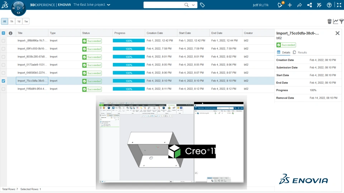Screen dimensions: 344x193
Task: Click Succeeded status in Import_8038c285 row
Action: click(x=92, y=57)
